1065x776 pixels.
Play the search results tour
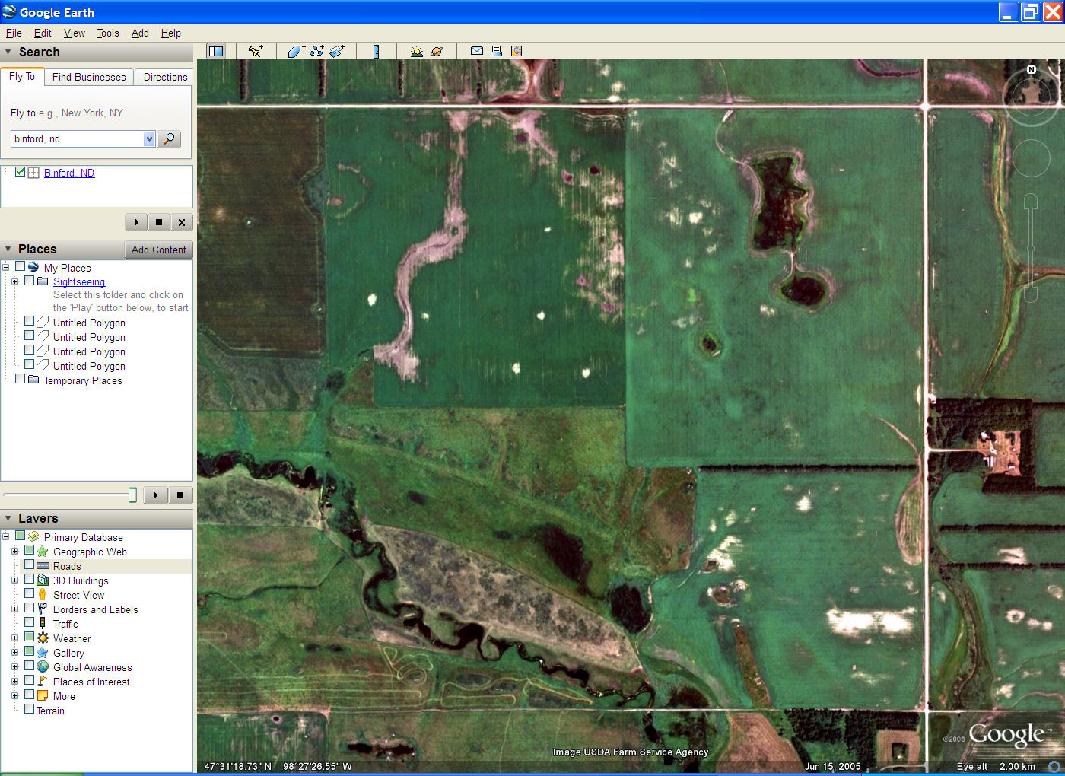click(136, 222)
